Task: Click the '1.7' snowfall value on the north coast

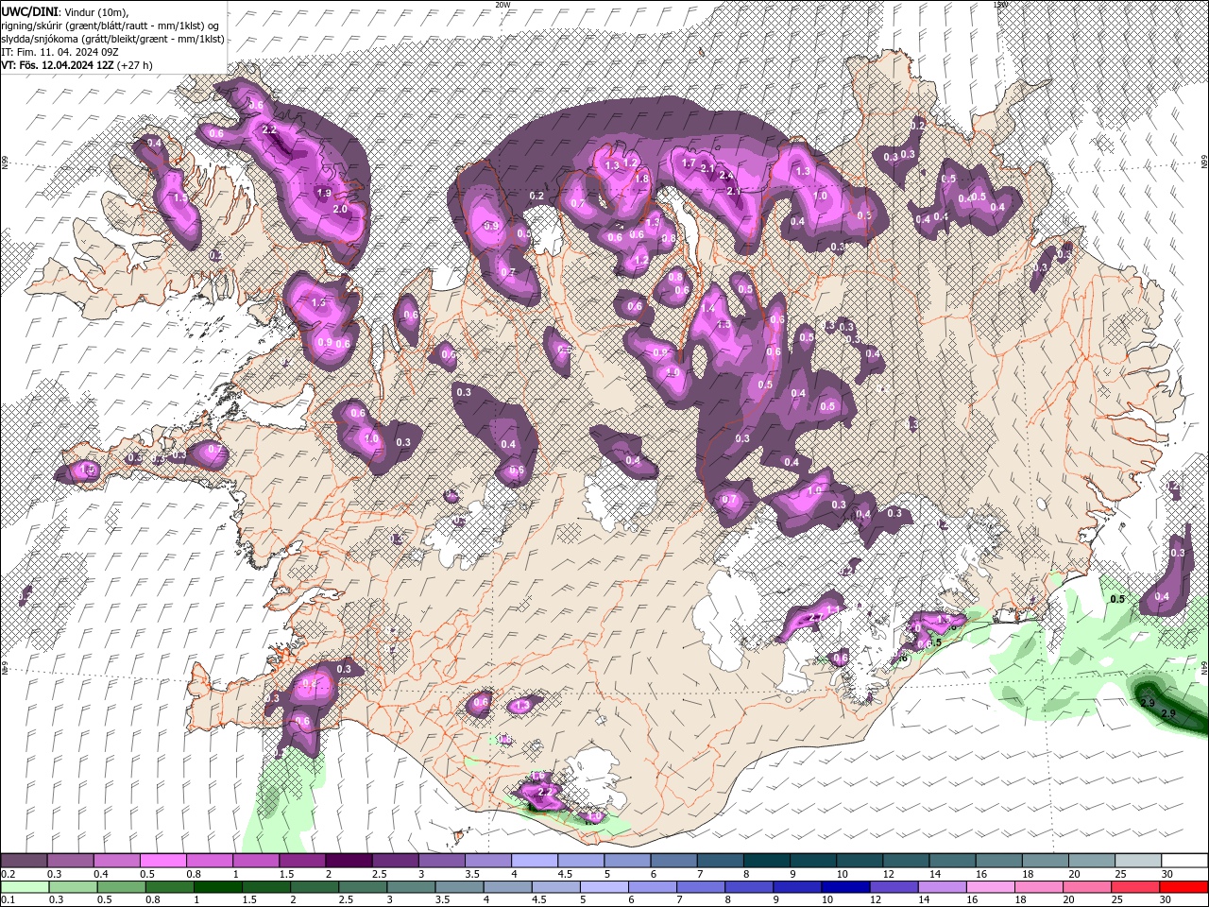Action: [689, 163]
